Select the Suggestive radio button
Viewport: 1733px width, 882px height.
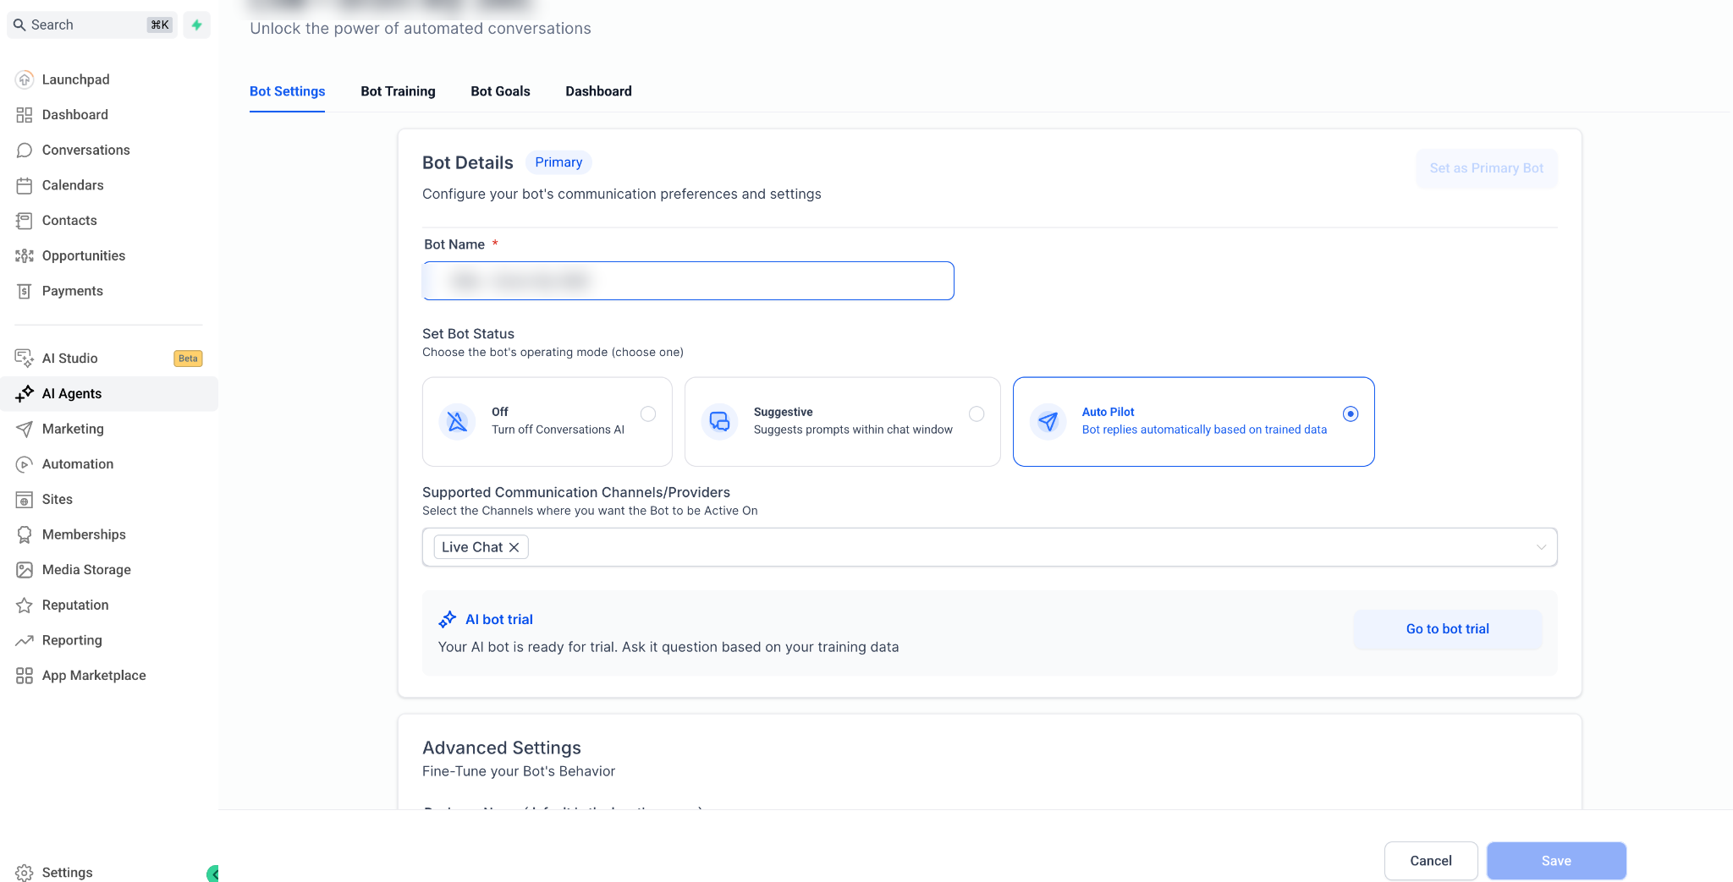977,414
